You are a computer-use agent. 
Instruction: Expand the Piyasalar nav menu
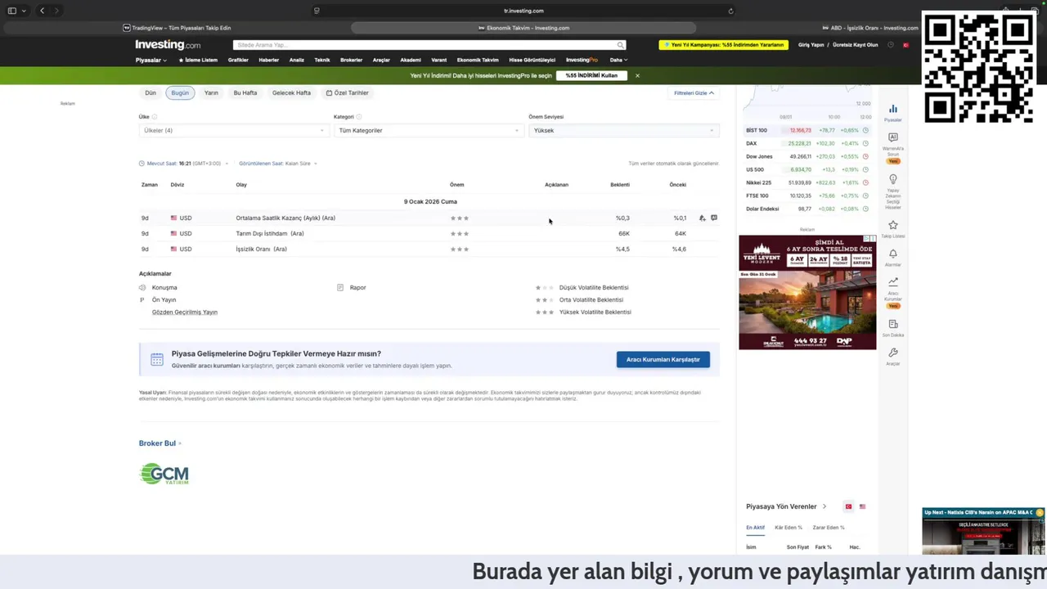point(151,60)
